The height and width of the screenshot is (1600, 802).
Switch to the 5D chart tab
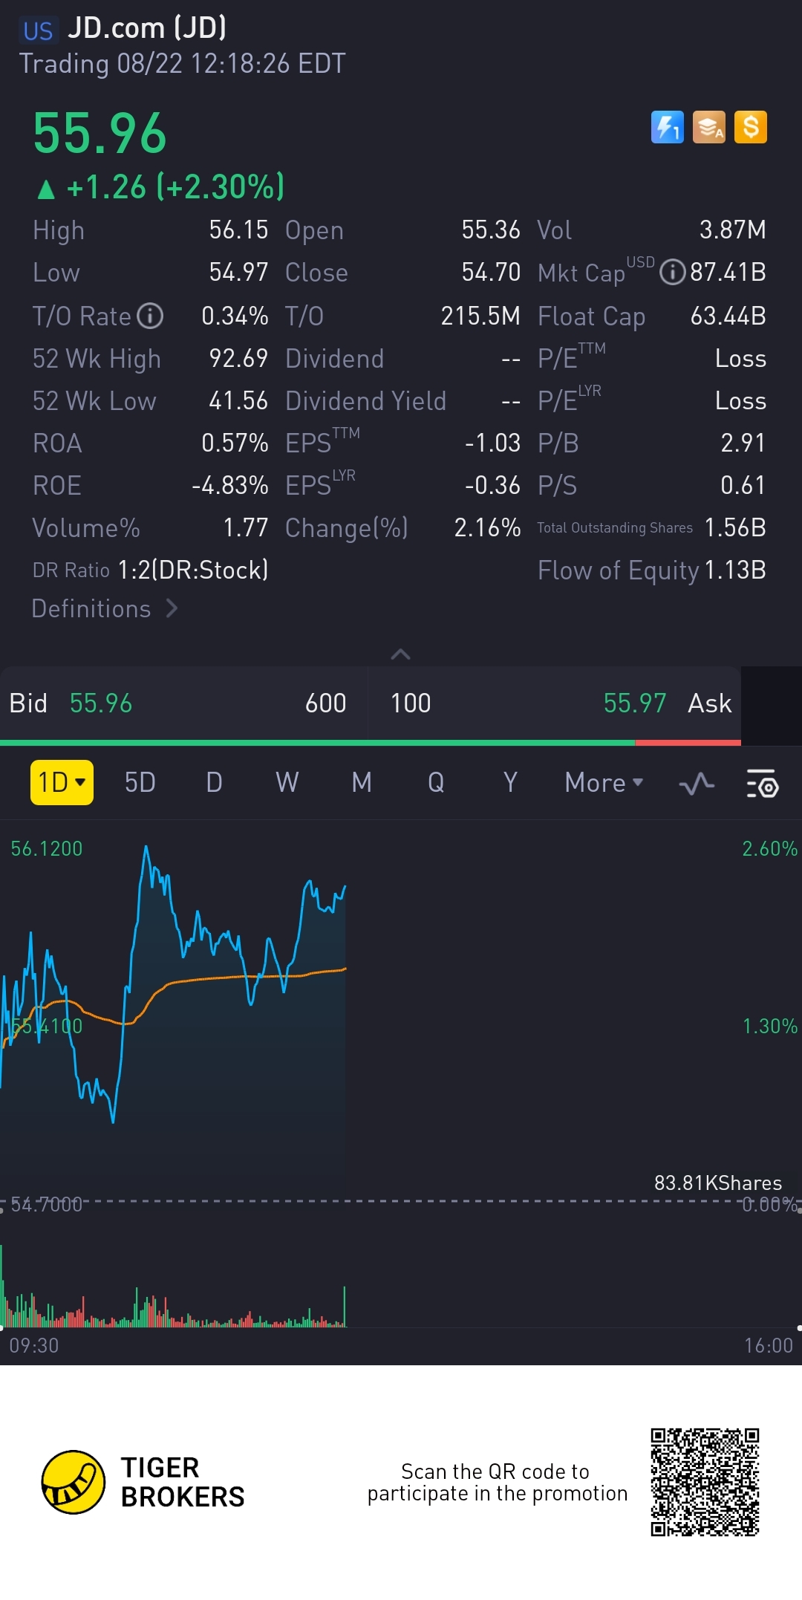(140, 783)
